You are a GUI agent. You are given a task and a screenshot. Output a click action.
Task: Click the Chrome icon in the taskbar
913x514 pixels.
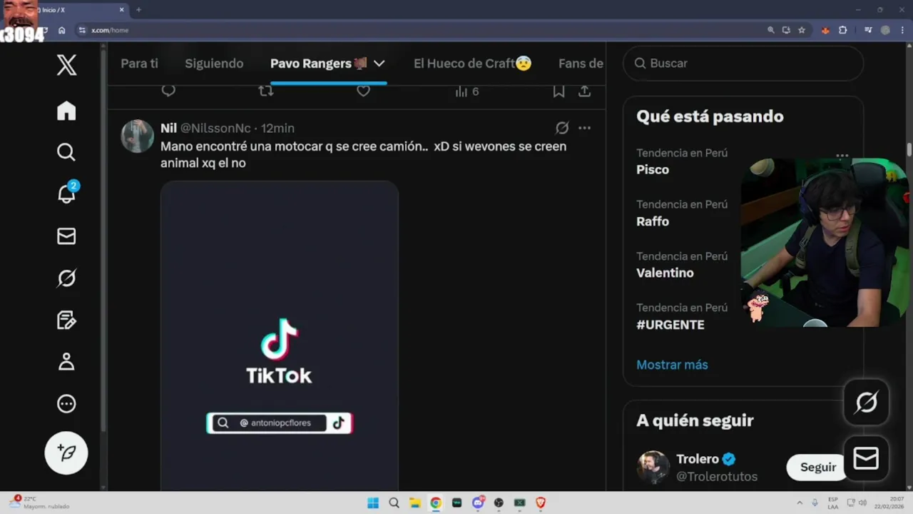point(436,503)
